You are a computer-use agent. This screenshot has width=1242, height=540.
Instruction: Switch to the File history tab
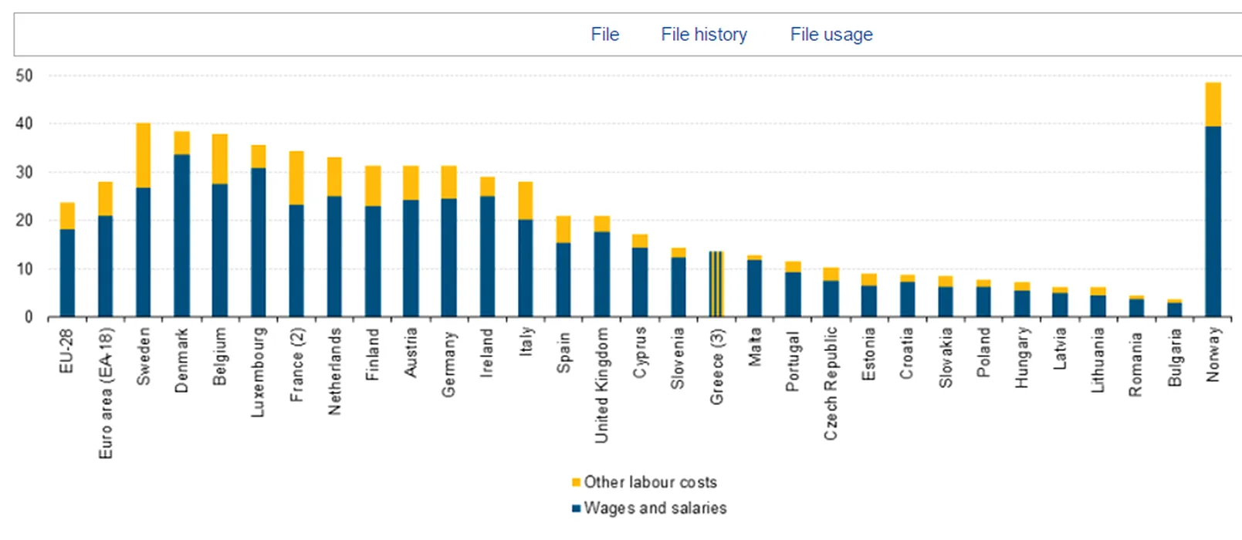(703, 35)
